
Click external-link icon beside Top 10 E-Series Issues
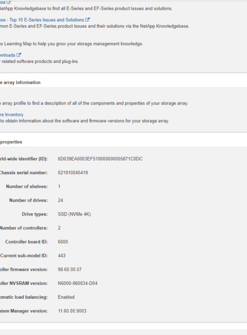coord(87,20)
